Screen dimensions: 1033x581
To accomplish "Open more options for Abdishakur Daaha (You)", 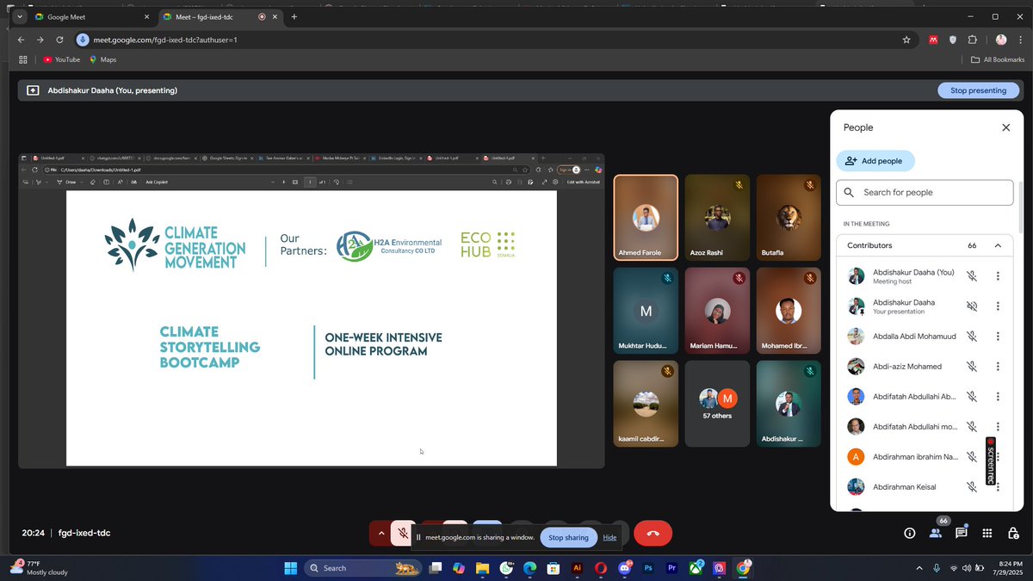I will pyautogui.click(x=998, y=276).
